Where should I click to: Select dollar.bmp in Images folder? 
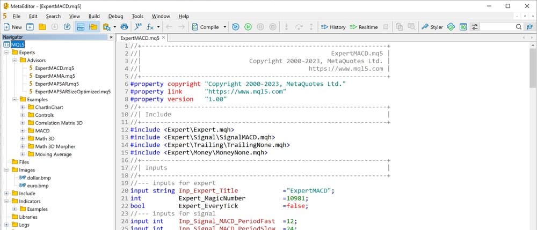tap(39, 177)
